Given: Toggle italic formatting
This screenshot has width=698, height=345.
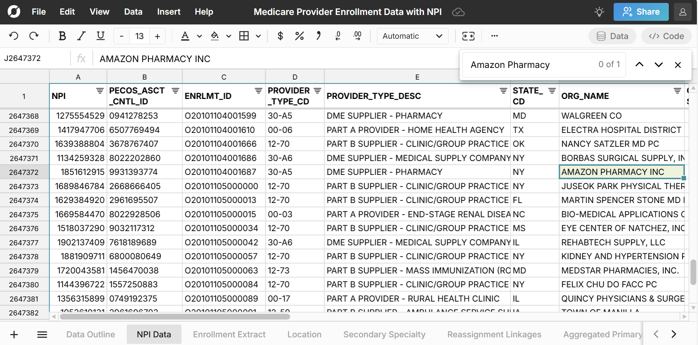Looking at the screenshot, I should (81, 36).
